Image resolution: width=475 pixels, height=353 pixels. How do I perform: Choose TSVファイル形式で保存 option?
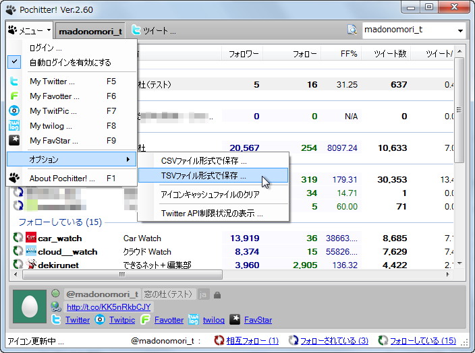213,175
